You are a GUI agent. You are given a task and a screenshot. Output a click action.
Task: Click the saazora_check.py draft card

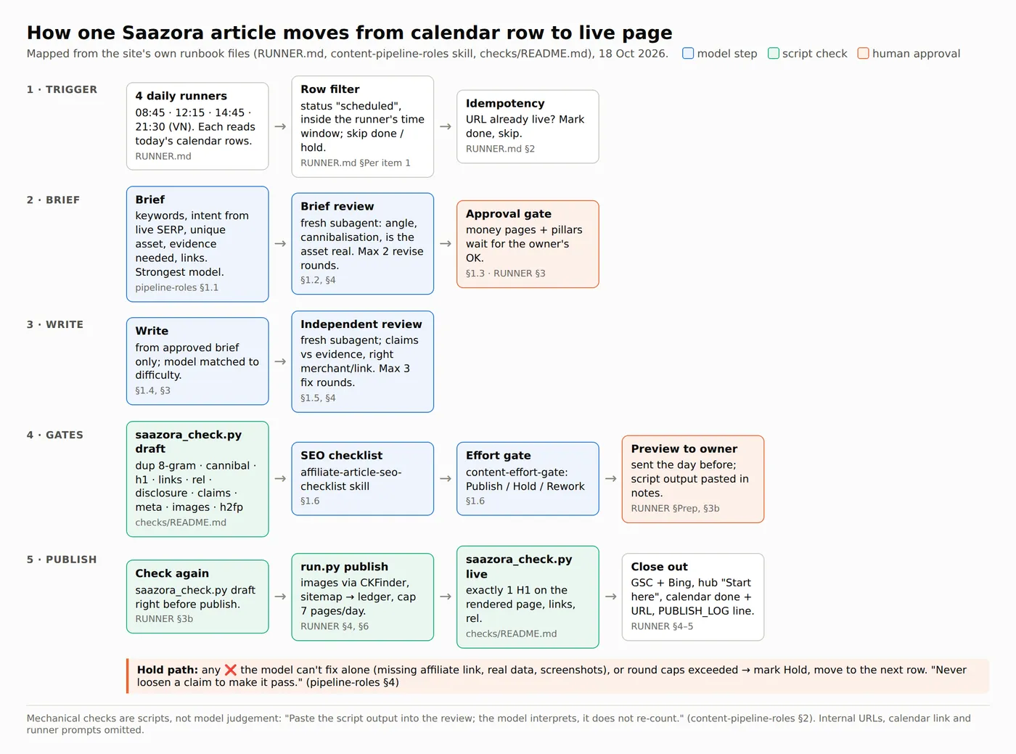pyautogui.click(x=197, y=479)
